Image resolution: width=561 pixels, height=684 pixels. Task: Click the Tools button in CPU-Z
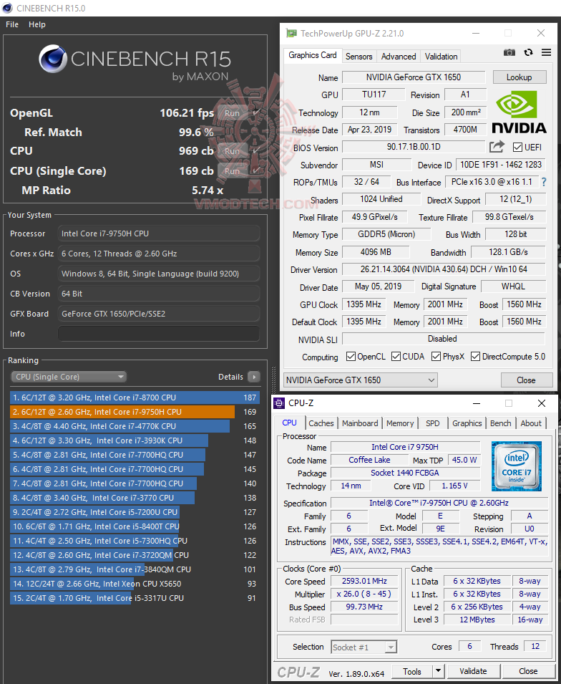click(x=412, y=671)
